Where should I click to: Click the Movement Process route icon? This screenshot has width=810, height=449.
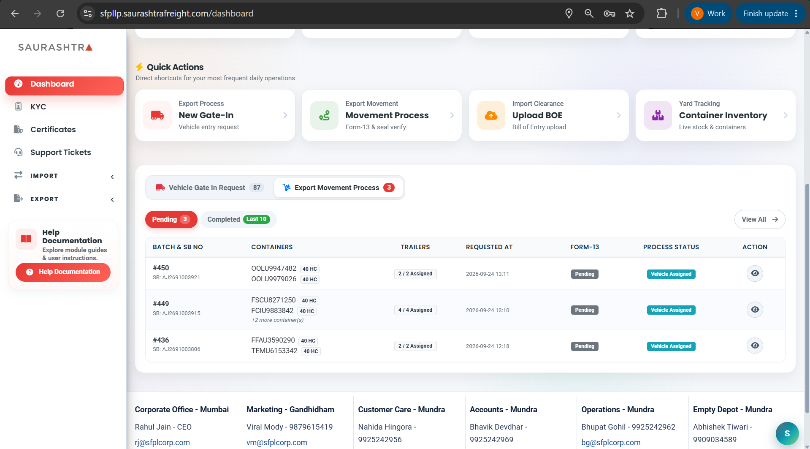tap(324, 115)
